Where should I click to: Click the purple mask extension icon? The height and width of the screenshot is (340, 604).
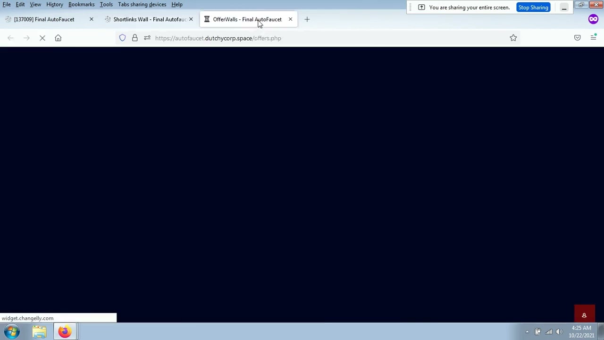593,19
